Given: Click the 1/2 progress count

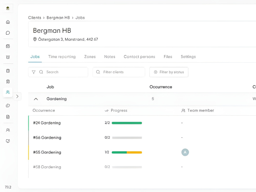Looking at the screenshot, I should 107,152.
